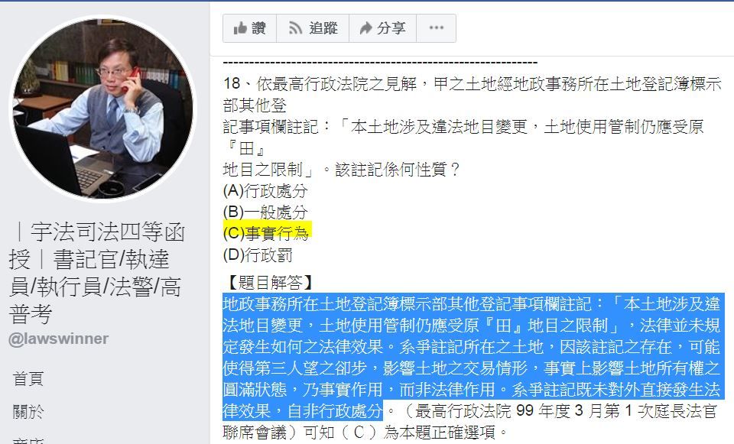734x444 pixels.
Task: Click the 分享 share button
Action: pyautogui.click(x=382, y=28)
